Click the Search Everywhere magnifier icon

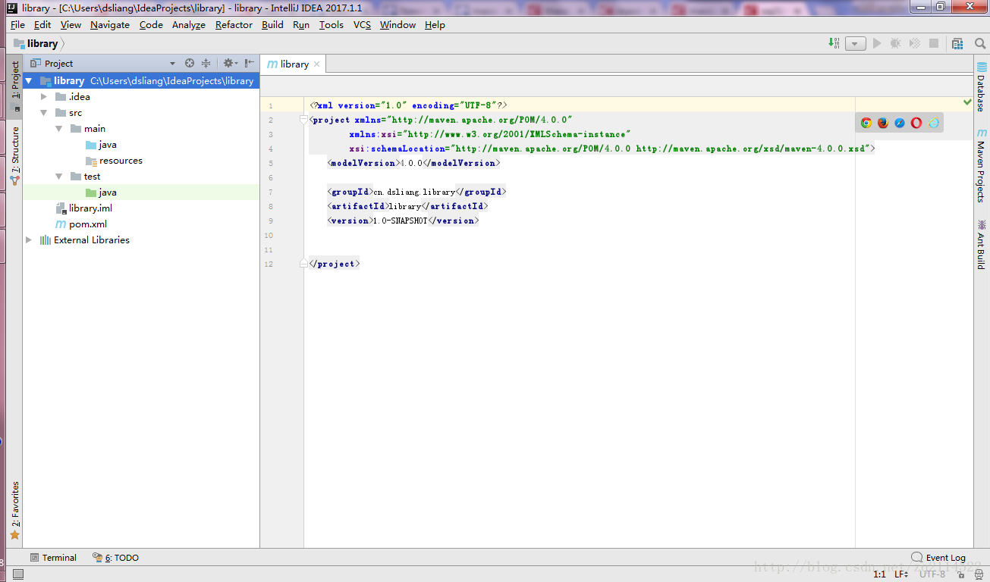(x=979, y=44)
